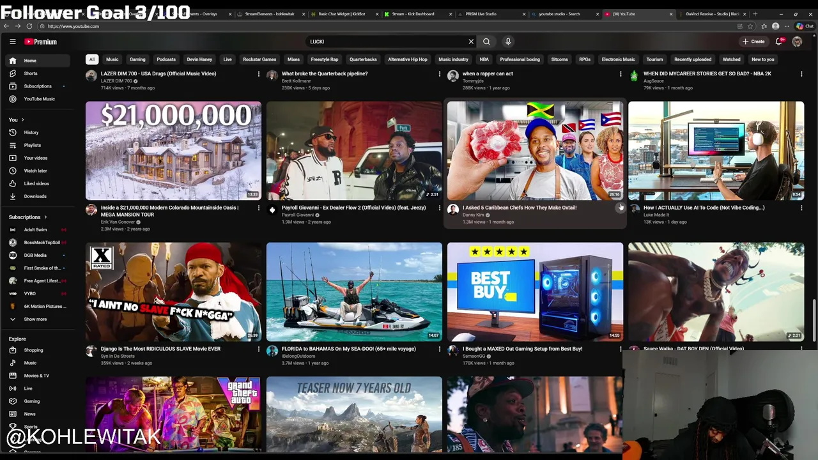Open the $21,000,000 mansion thumbnail
The height and width of the screenshot is (460, 818).
click(173, 151)
